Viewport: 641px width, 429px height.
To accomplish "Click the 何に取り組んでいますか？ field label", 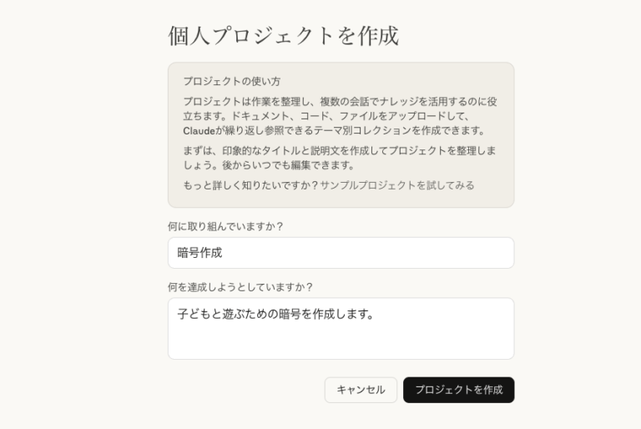I will tap(225, 226).
